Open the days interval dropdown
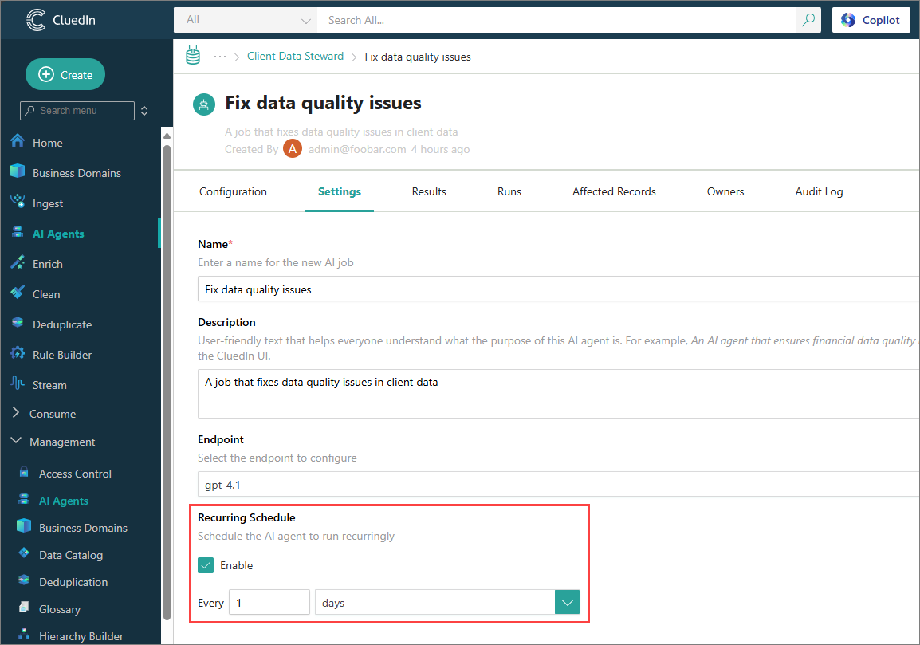The width and height of the screenshot is (920, 645). (567, 603)
